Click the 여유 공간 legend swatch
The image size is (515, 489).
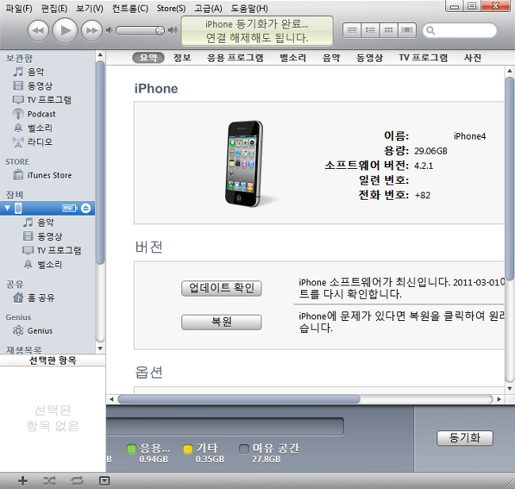[x=244, y=449]
